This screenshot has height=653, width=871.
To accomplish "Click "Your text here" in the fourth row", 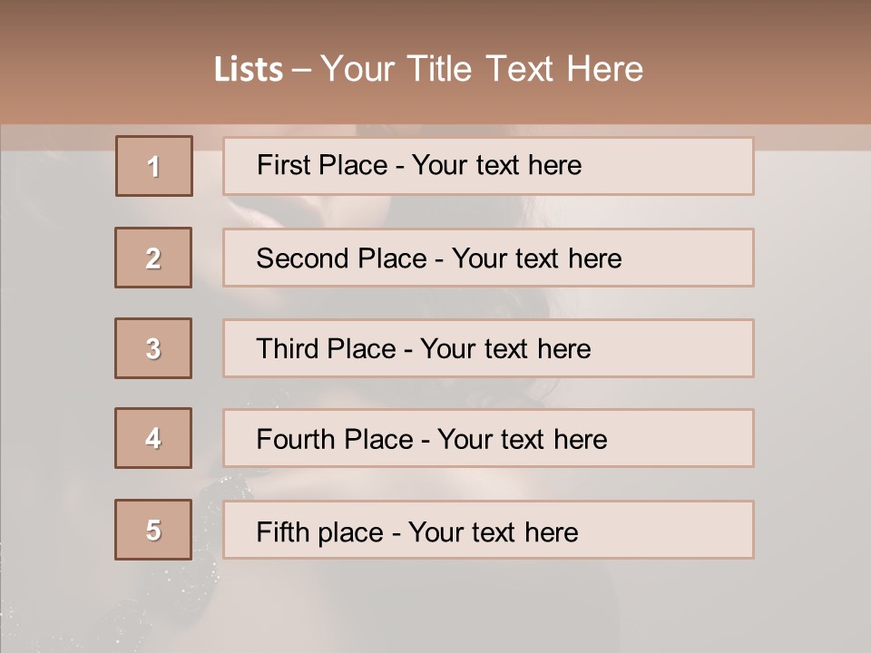I will [522, 440].
